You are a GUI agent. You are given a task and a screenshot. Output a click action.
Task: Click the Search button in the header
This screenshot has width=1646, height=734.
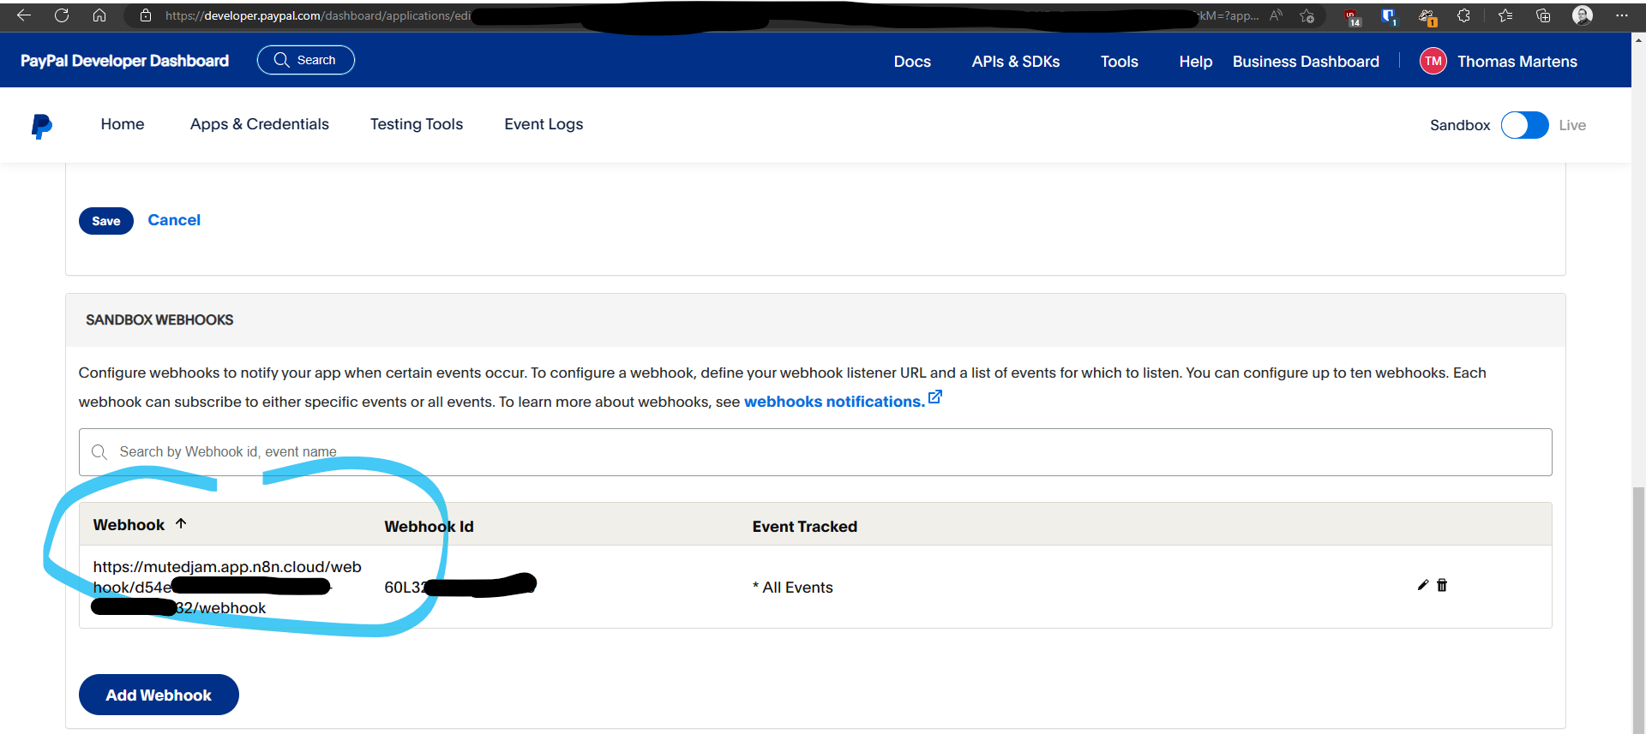point(306,60)
